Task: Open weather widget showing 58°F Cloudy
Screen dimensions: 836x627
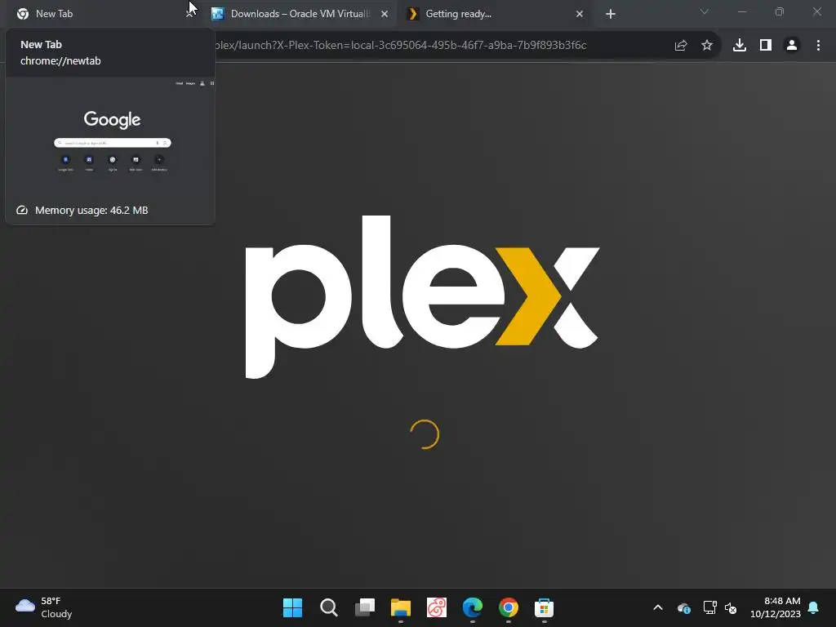Action: click(x=44, y=607)
